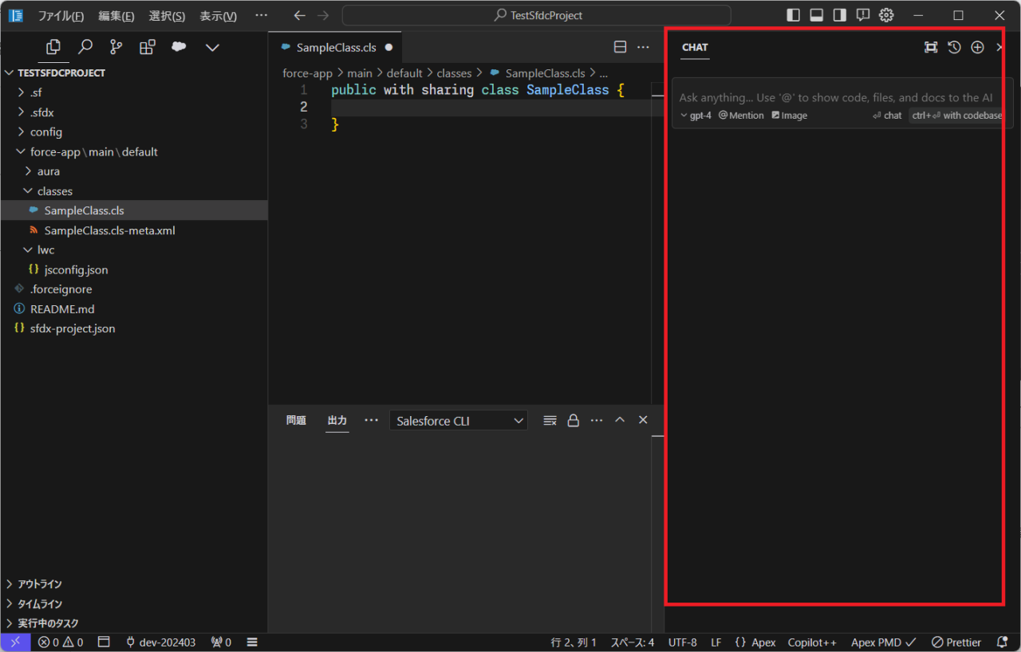Toggle the secondary sidebar layout icon
The image size is (1021, 652).
tap(839, 15)
